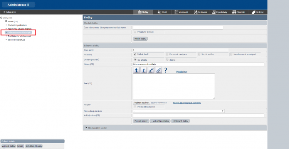The width and height of the screenshot is (289, 149).
Task: Toggle the Příspěvky diskuze checkbox
Action: coord(135,32)
